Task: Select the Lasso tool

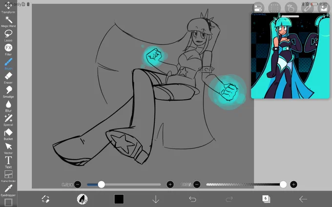Action: click(8, 36)
